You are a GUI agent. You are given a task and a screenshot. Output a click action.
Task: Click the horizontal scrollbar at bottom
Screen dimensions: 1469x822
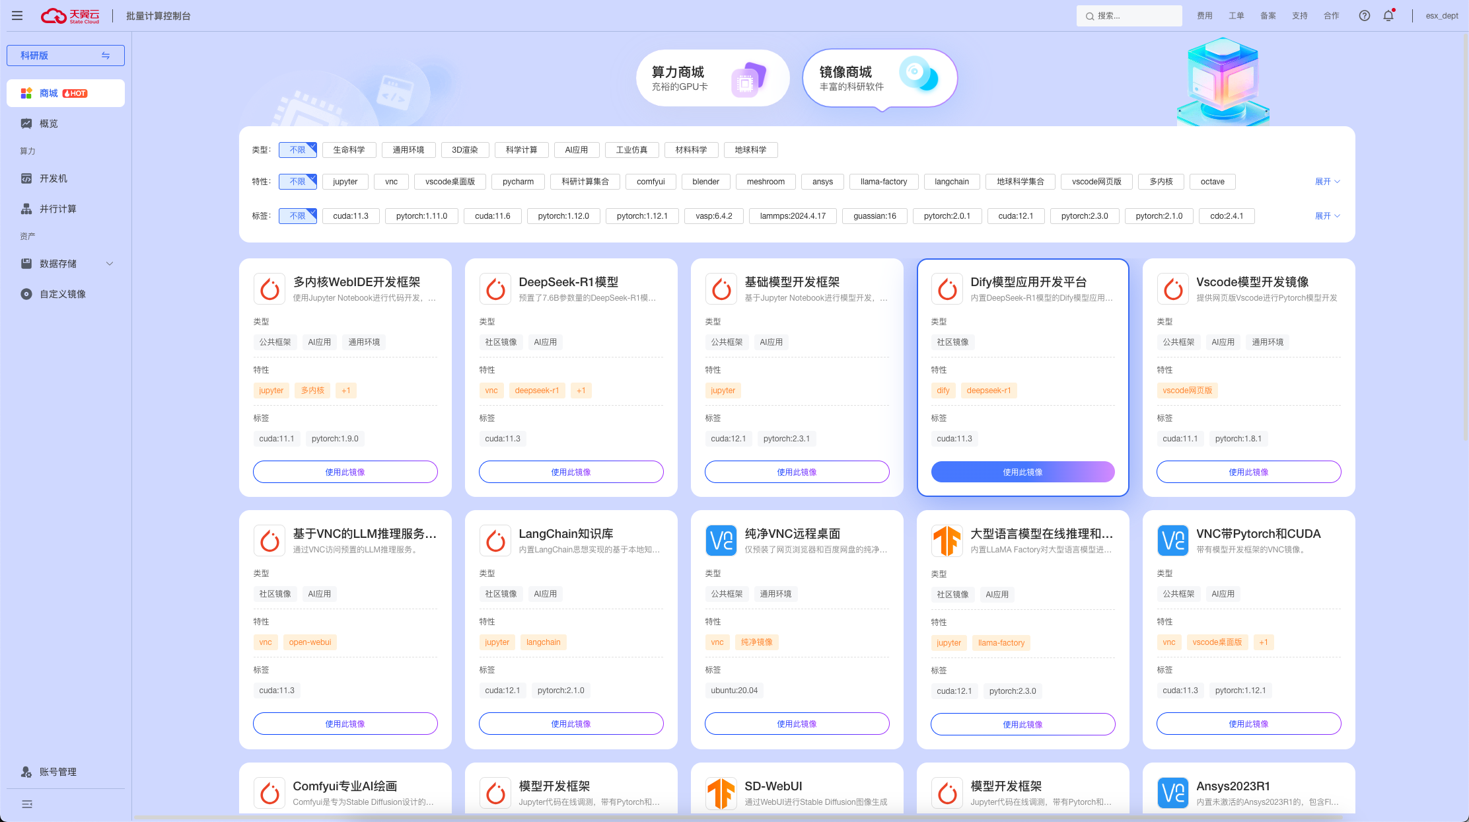[x=738, y=818]
